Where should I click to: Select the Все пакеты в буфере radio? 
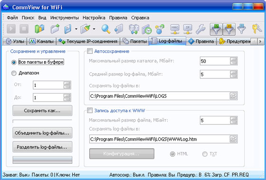click(14, 62)
